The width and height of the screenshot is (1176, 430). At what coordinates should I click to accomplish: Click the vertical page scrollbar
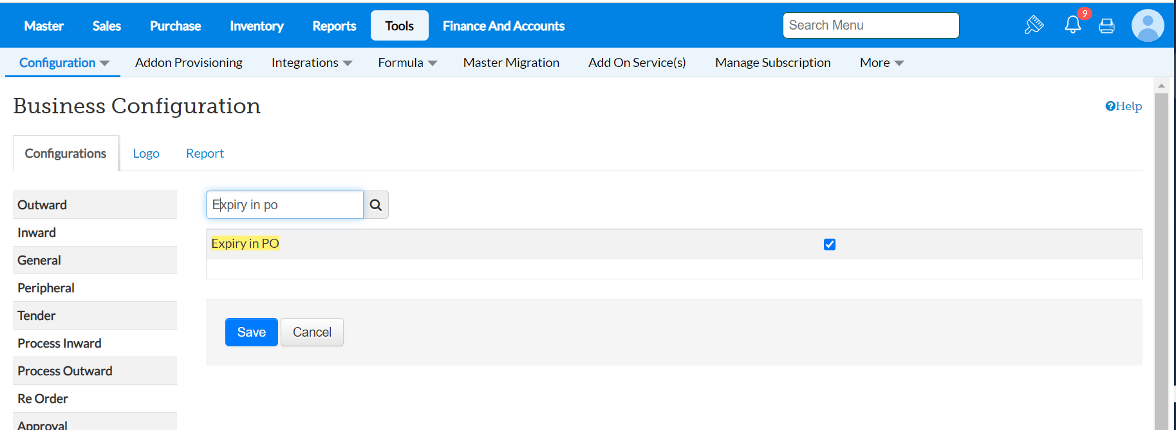[1161, 257]
